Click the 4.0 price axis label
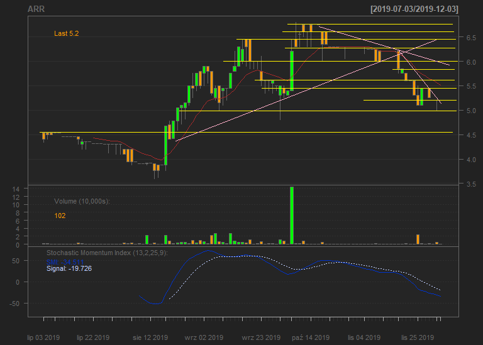This screenshot has height=345, width=483. click(x=471, y=160)
